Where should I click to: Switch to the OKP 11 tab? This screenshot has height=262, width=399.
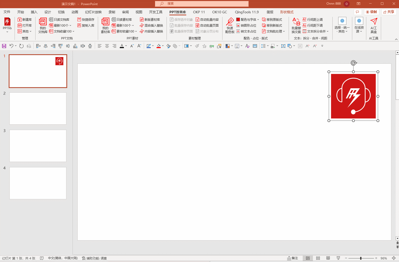point(199,12)
